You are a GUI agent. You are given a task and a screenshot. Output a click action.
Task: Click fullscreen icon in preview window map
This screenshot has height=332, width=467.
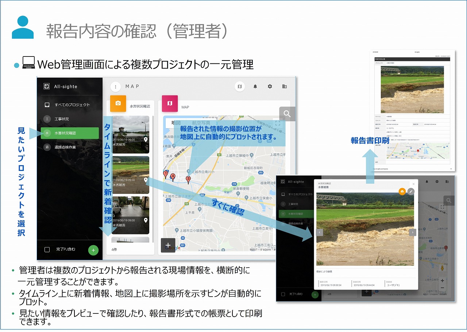pos(442,207)
